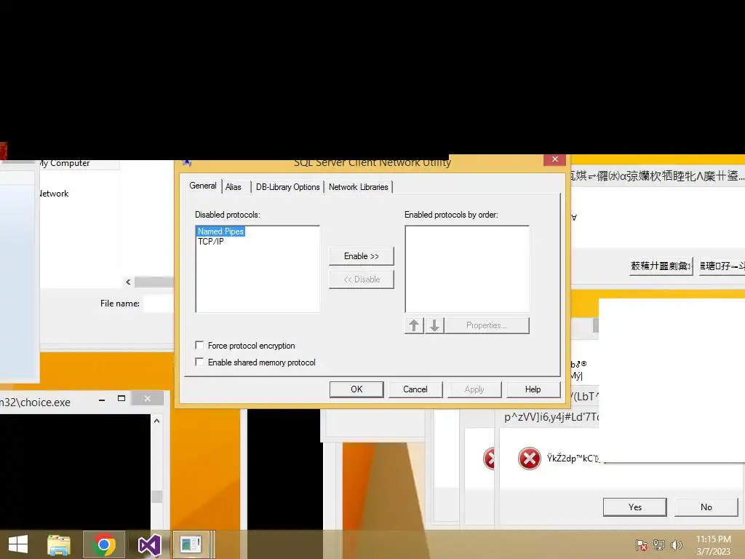Click inside the Enabled protocols by order list
The image size is (745, 559).
[467, 269]
